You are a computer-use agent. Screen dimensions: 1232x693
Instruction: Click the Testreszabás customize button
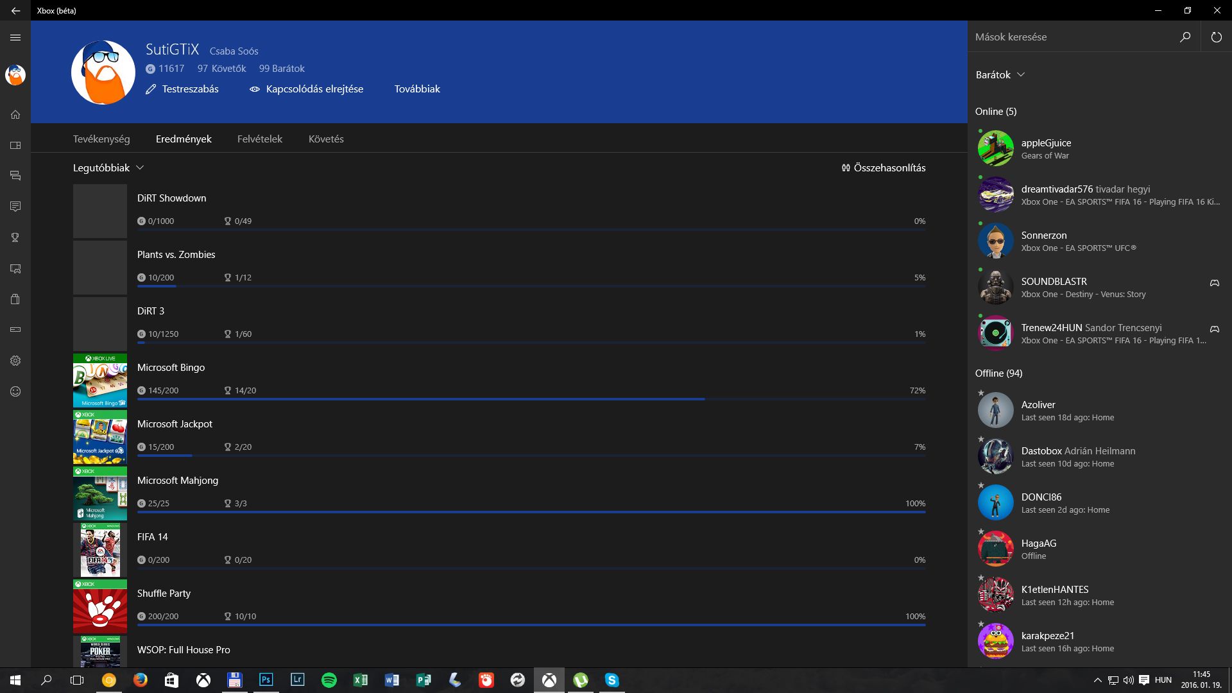(182, 89)
